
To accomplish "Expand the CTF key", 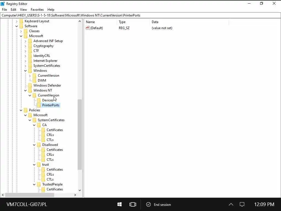I will [x=25, y=51].
